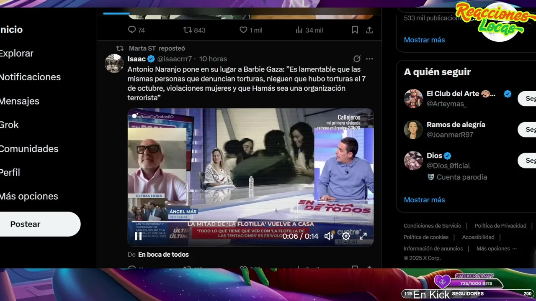Open Ramos de alegría avatar
The height and width of the screenshot is (301, 536).
(413, 130)
